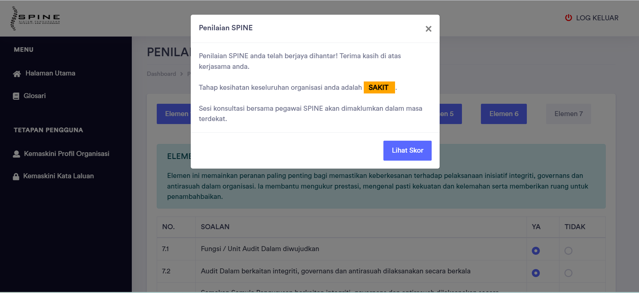Screen dimensions: 639x293
Task: Select YA for question 7.1
Action: click(x=535, y=251)
